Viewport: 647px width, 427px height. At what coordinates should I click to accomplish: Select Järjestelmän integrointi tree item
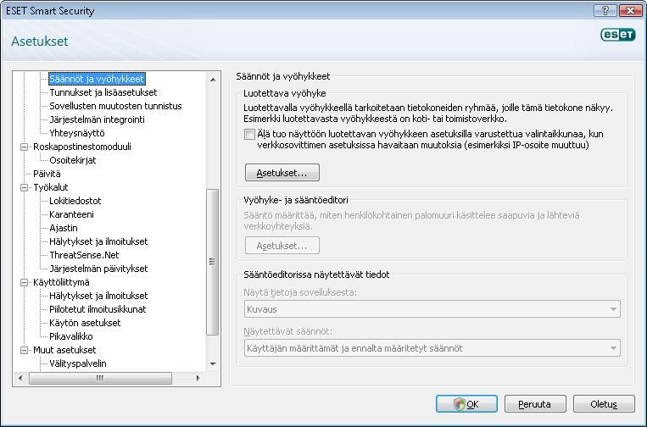pos(97,119)
